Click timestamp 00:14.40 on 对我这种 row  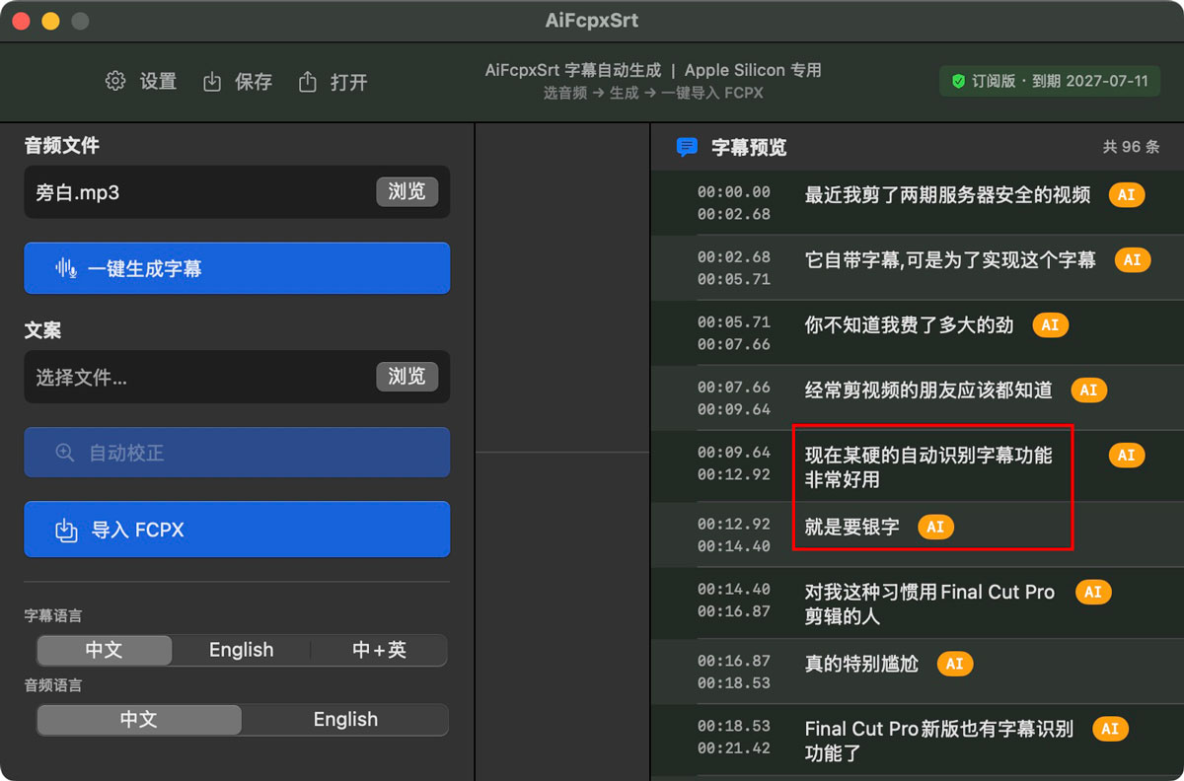click(x=734, y=590)
